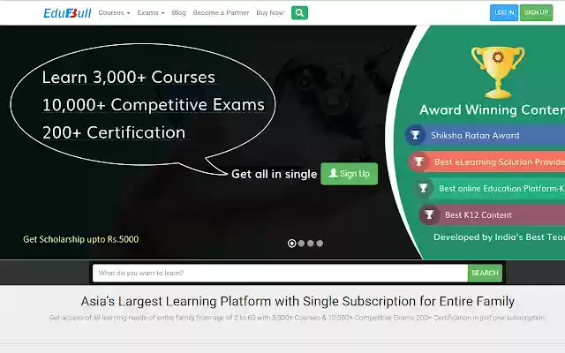Select the second carousel slide dot

(x=301, y=244)
